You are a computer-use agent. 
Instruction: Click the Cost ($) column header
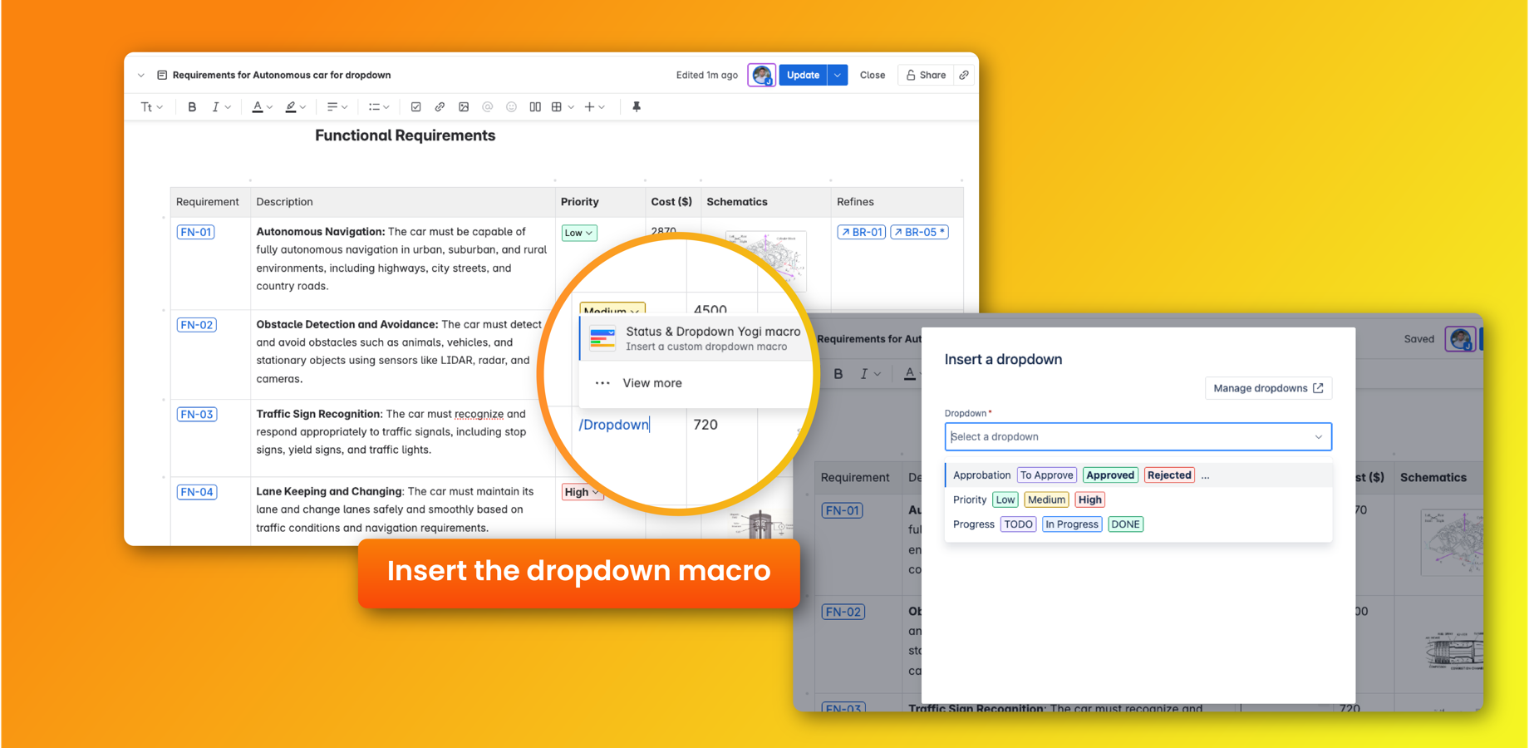coord(671,202)
